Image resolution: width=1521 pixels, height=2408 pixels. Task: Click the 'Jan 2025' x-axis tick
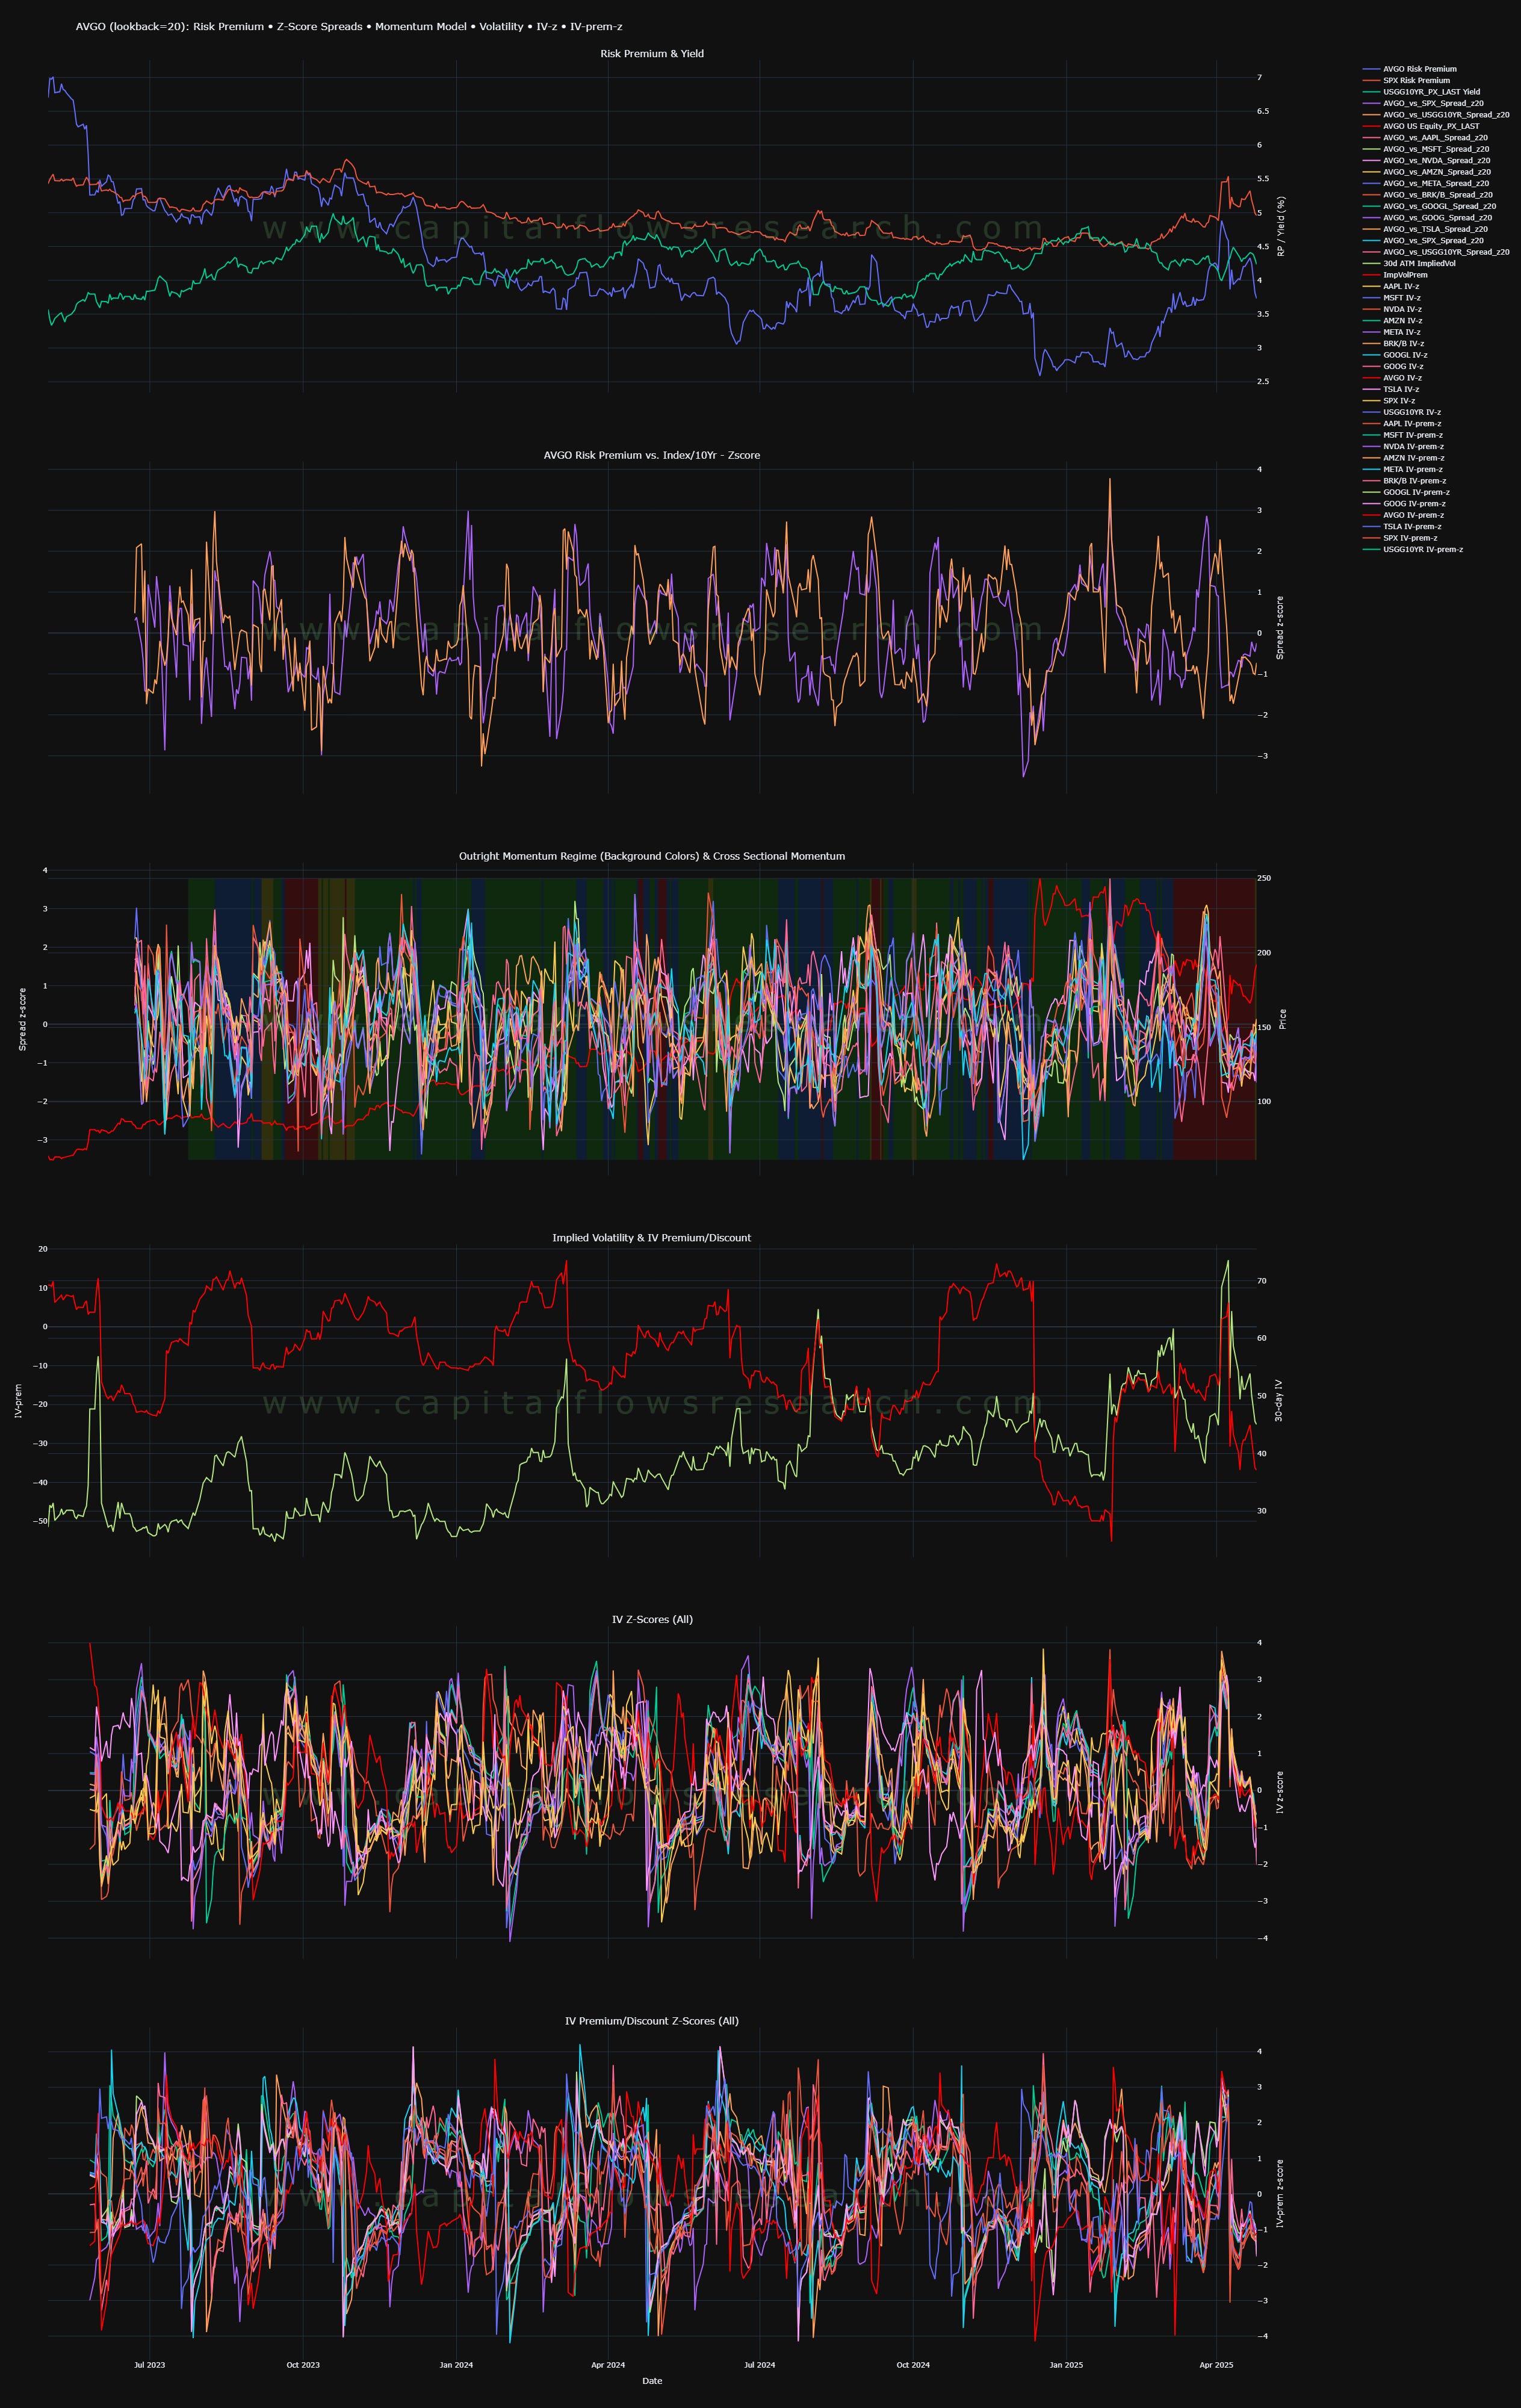pos(1066,2365)
